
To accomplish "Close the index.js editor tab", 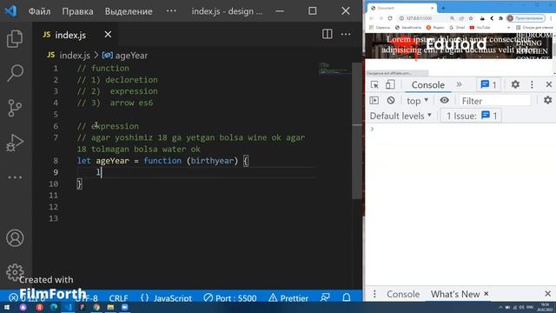I will [x=108, y=35].
